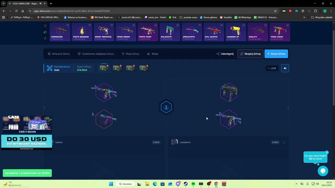
Task: Click the first case chest in the battle rounds
Action: pos(104,68)
